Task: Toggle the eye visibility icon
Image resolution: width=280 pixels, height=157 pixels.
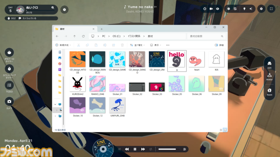Action: [217, 9]
